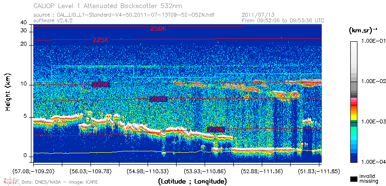Click the 'From 09:52:06 to 09:53:36 UTC' time range

tap(283, 20)
